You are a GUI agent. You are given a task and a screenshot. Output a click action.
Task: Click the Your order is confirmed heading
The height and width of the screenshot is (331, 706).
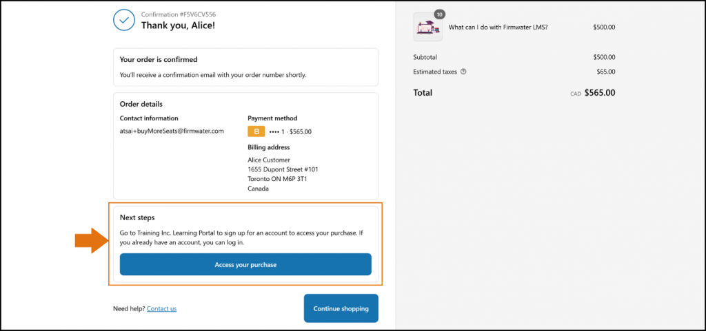[159, 59]
